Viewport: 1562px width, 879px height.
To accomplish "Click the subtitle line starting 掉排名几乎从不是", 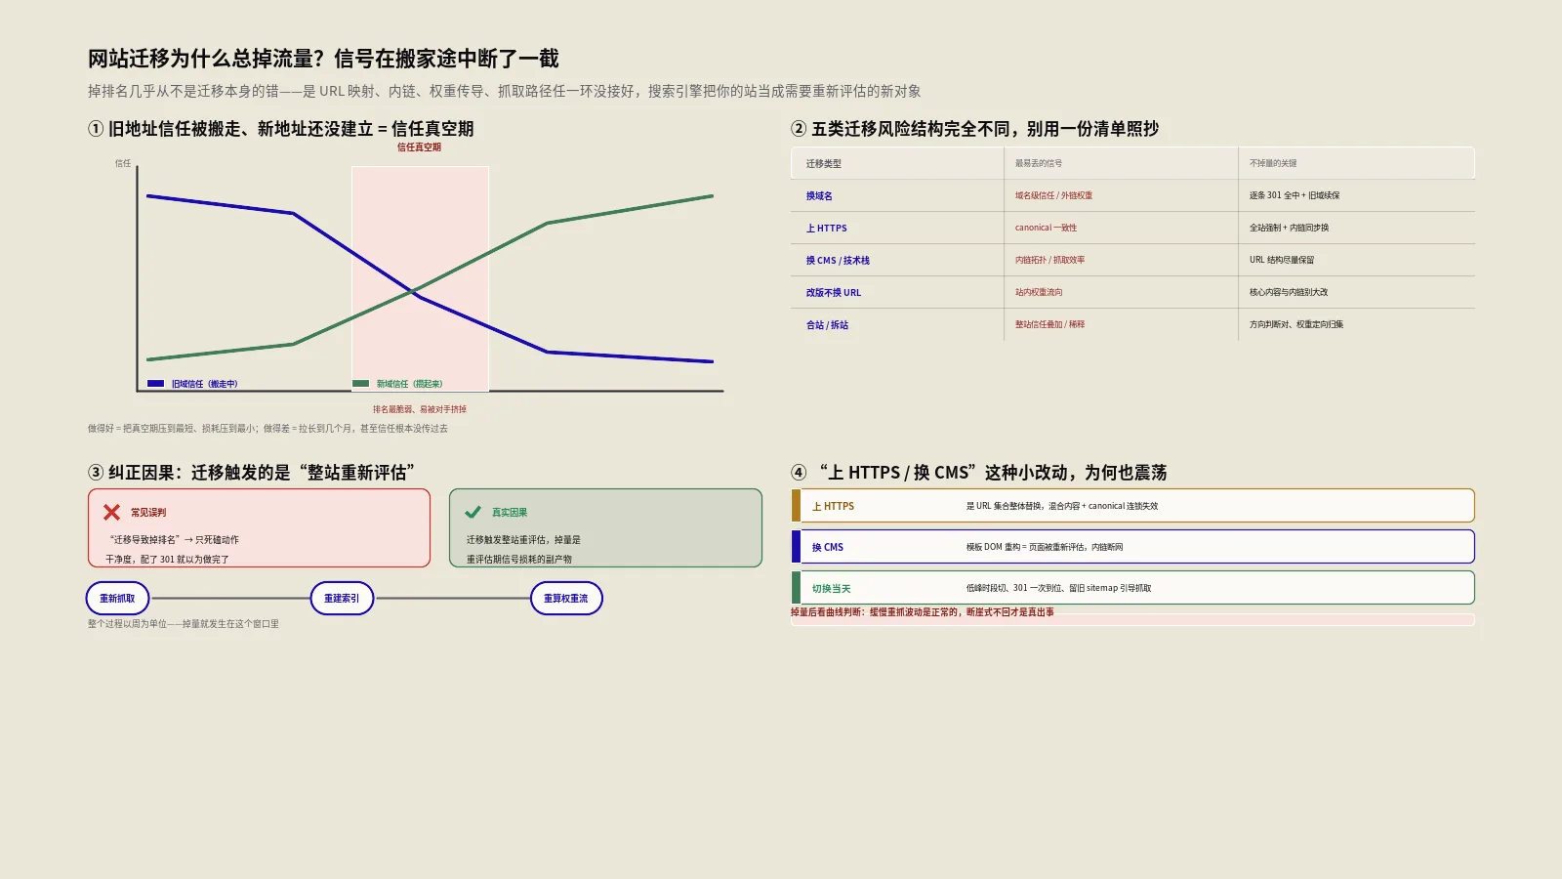I will click(x=505, y=91).
